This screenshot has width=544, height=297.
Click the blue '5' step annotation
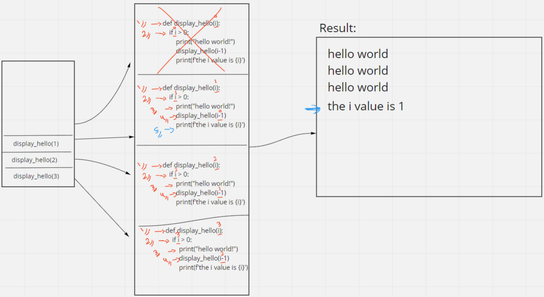click(156, 130)
